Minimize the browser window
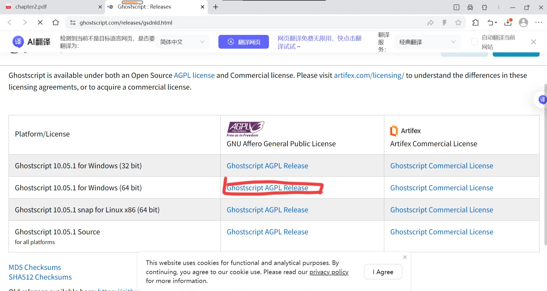 point(513,7)
